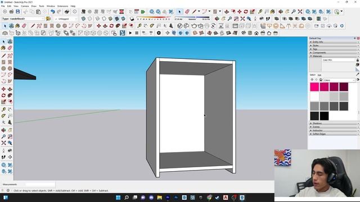Open the signed-in user account icon

[337, 11]
